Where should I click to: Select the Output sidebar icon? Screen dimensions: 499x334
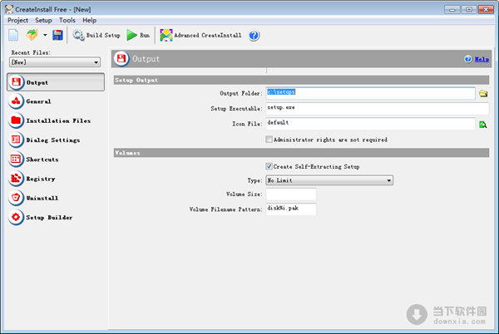click(x=16, y=82)
